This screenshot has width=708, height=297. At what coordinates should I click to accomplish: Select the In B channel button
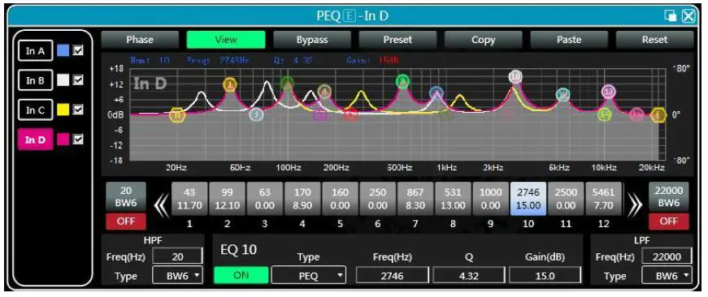[x=35, y=80]
